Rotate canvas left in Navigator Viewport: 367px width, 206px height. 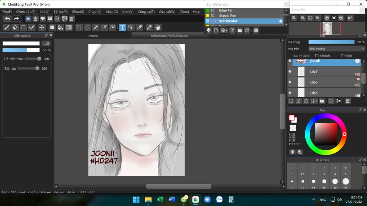(327, 18)
